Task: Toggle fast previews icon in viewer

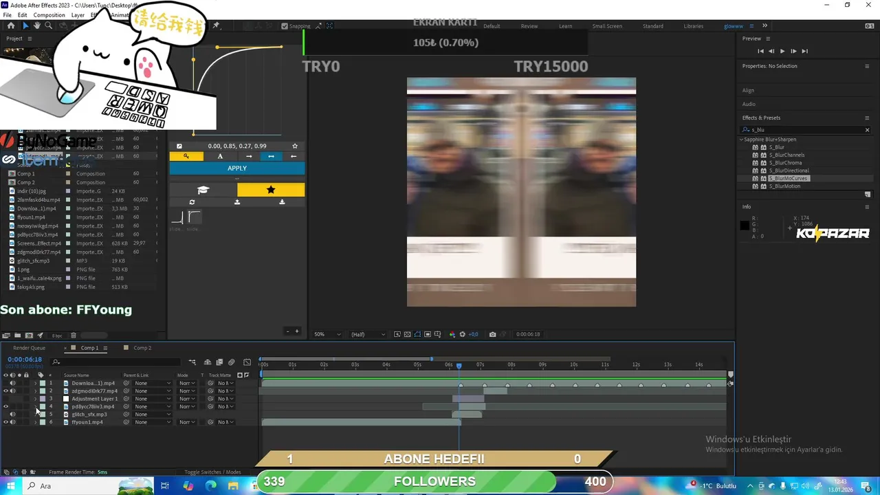Action: [397, 334]
